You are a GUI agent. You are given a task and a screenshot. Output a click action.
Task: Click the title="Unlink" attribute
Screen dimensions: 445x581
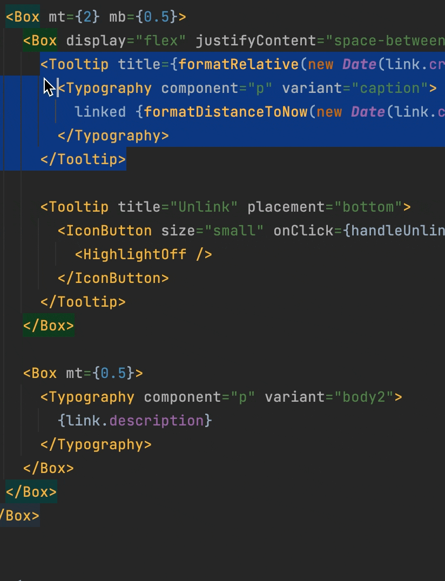178,207
